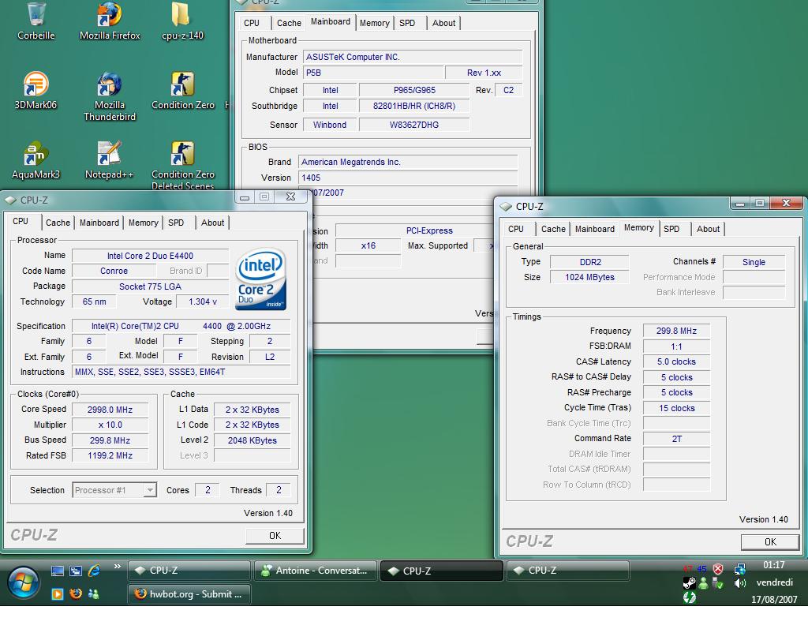The width and height of the screenshot is (808, 644).
Task: Open Mozilla Thunderbird desktop shortcut
Action: 109,96
